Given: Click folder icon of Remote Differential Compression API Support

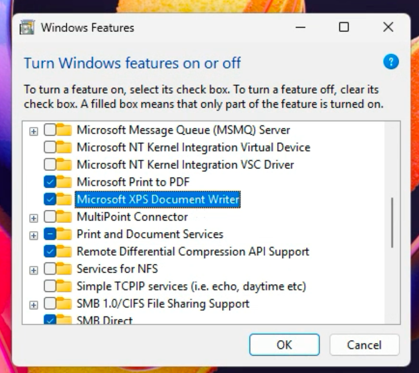Looking at the screenshot, I should pyautogui.click(x=65, y=251).
